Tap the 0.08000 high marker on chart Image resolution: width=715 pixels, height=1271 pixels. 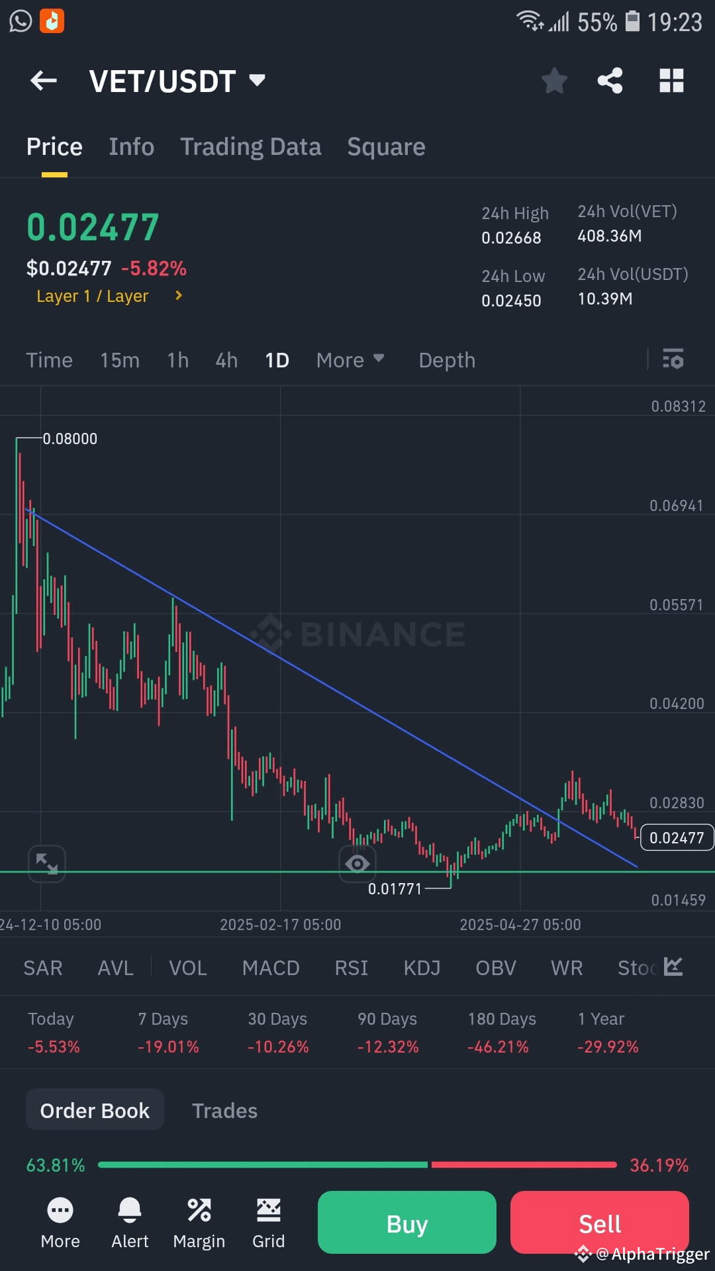(70, 438)
